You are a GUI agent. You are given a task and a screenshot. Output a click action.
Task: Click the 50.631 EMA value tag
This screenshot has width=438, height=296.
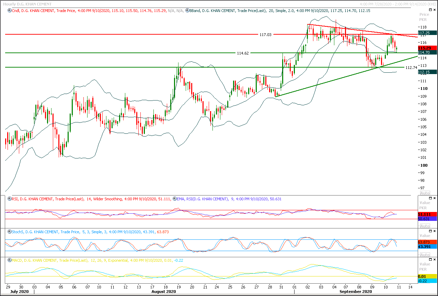point(427,218)
